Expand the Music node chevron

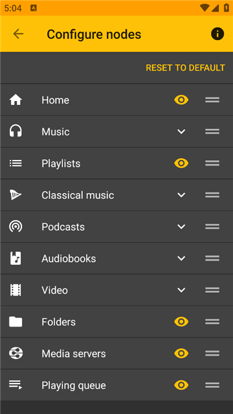(x=181, y=132)
